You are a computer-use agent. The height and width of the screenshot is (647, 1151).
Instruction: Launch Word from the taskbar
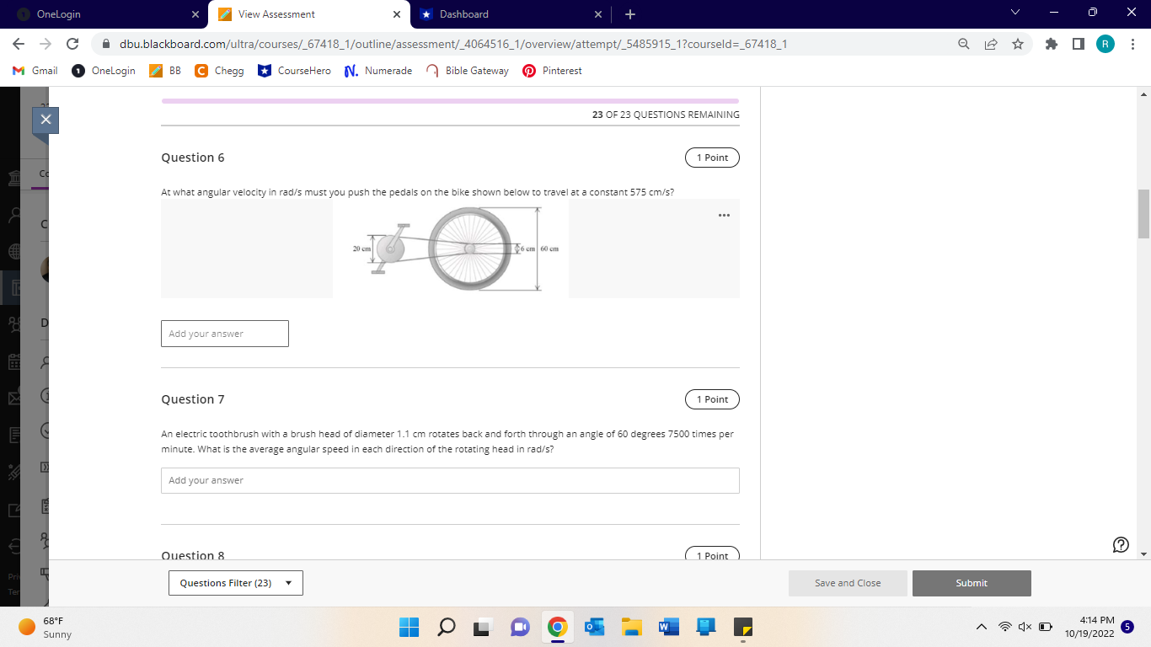click(668, 627)
